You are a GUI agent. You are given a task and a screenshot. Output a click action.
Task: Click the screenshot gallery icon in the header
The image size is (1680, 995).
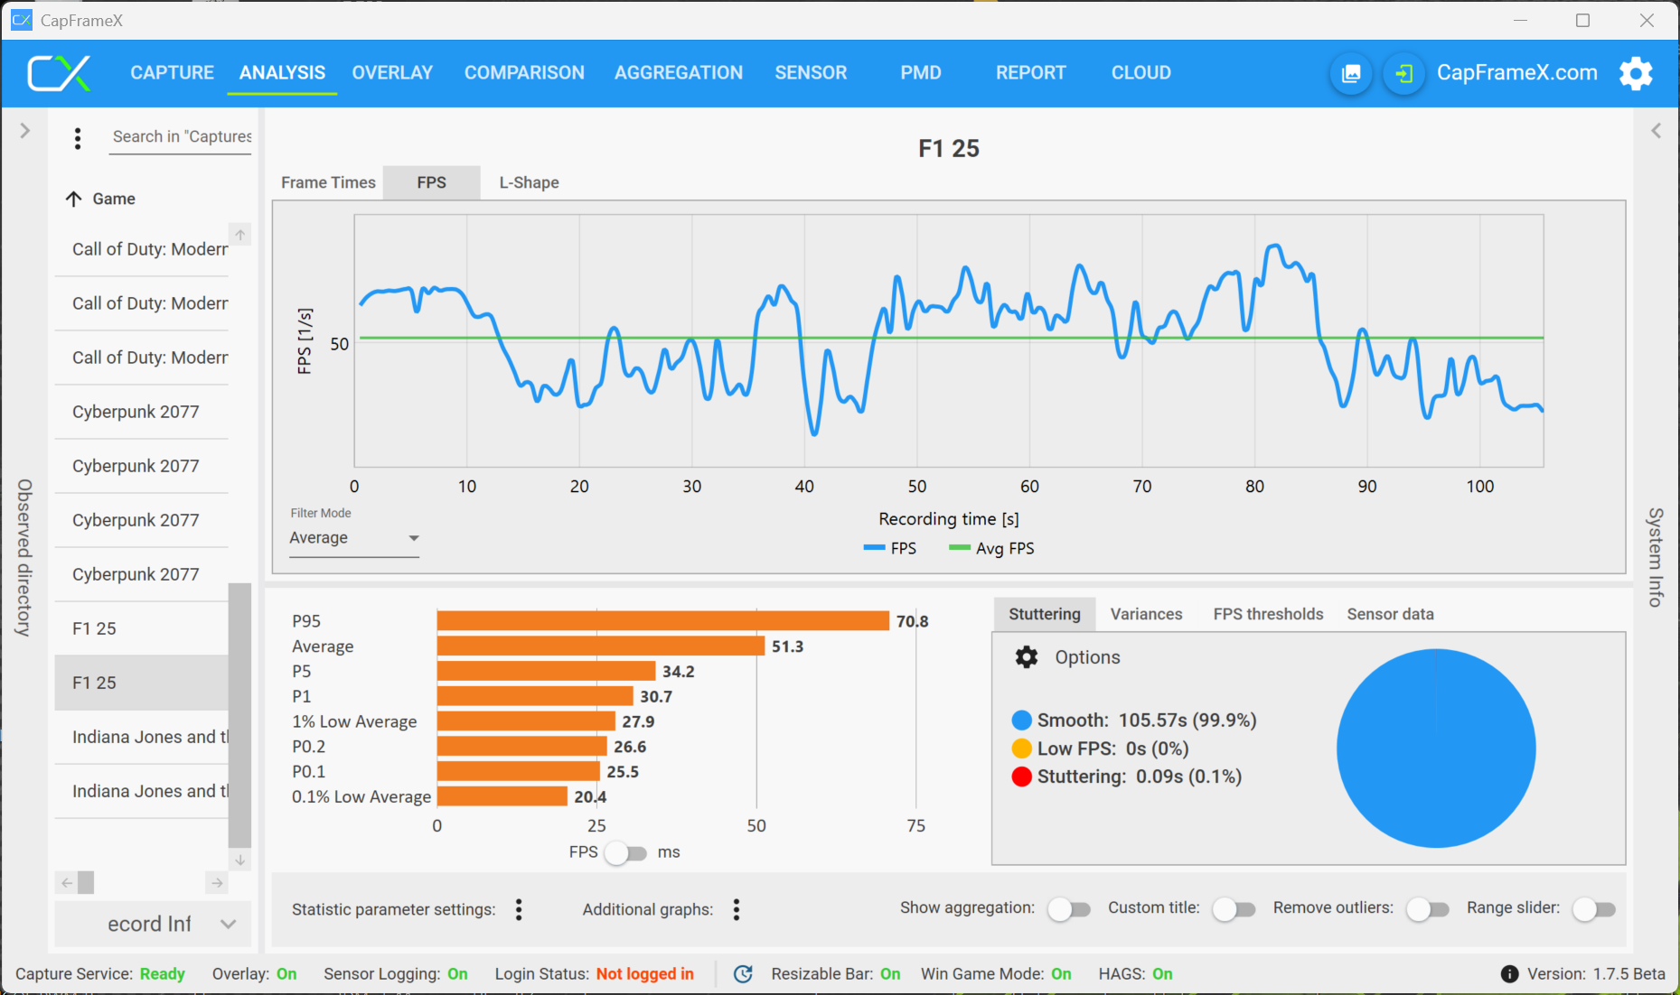[1351, 73]
